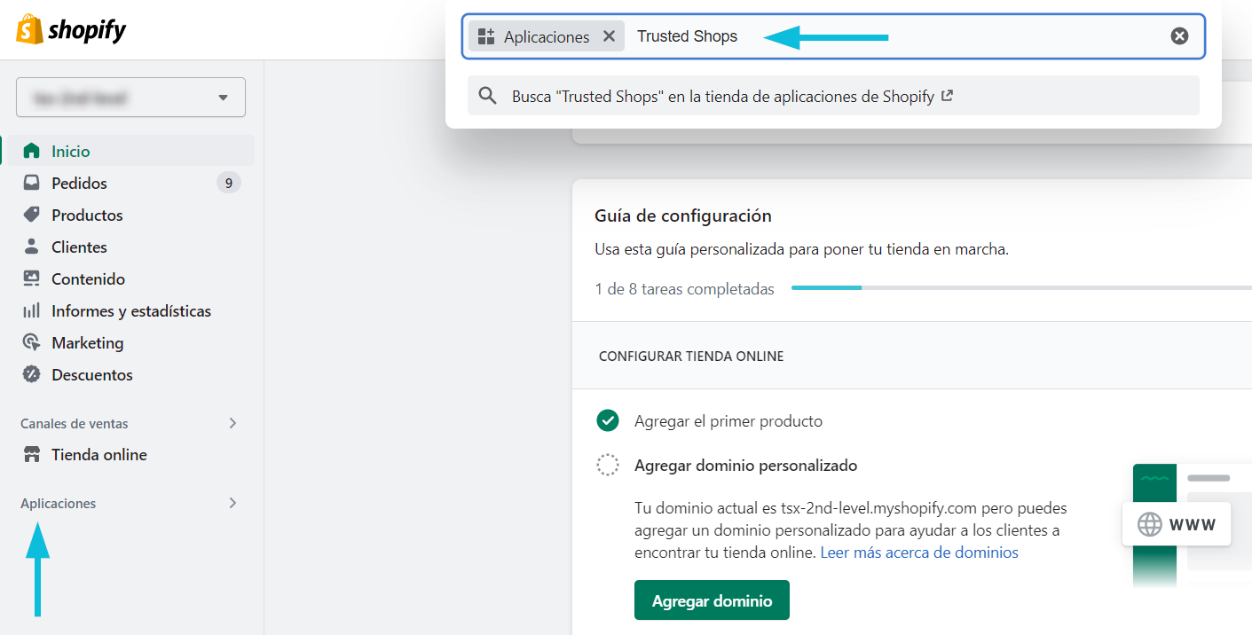The height and width of the screenshot is (635, 1252).
Task: Click the Descuentos percent icon
Action: (32, 374)
